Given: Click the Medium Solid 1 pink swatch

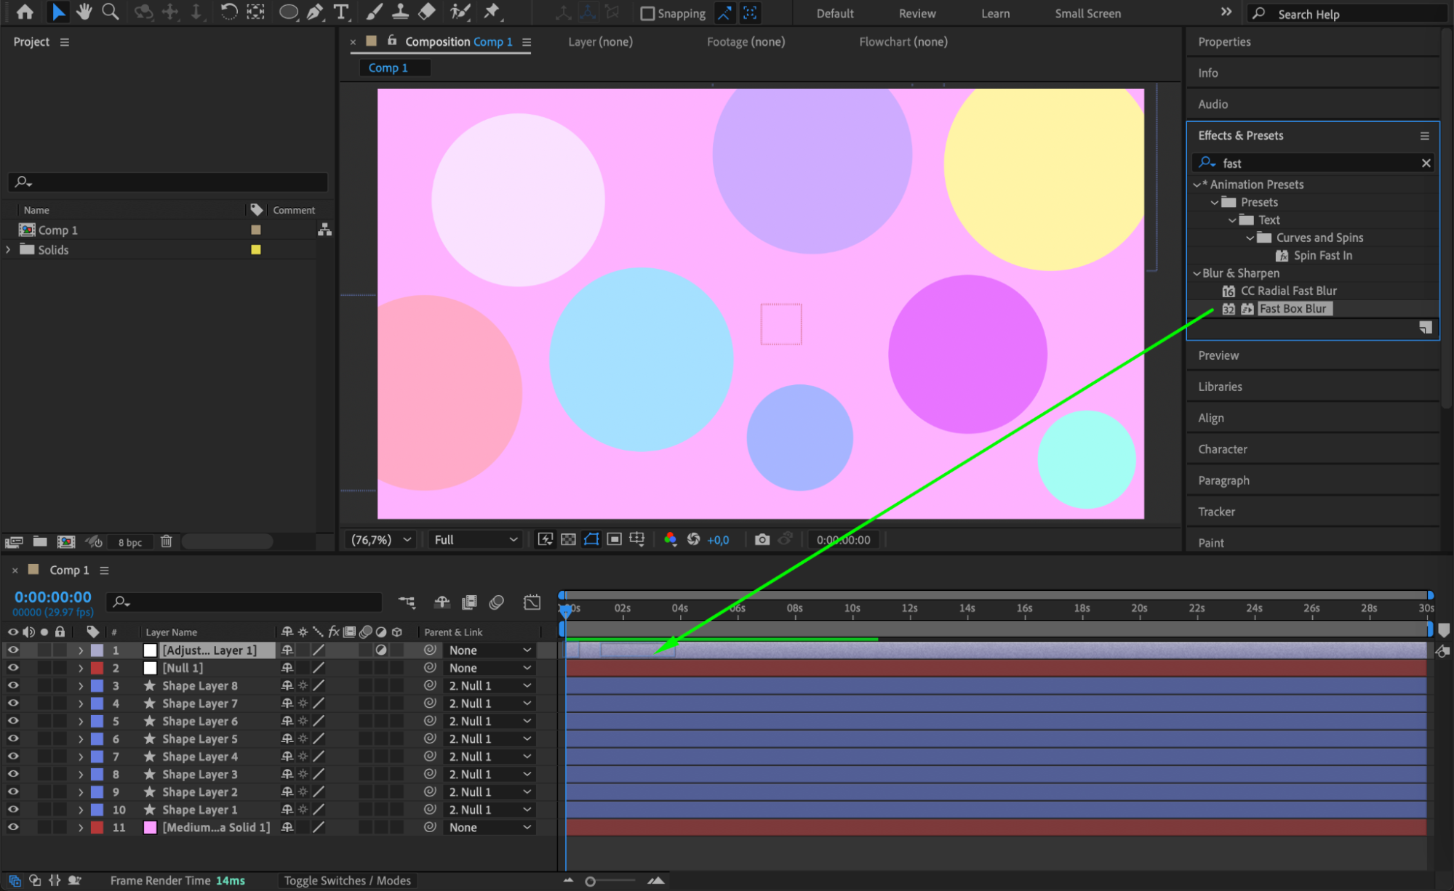Looking at the screenshot, I should click(150, 827).
